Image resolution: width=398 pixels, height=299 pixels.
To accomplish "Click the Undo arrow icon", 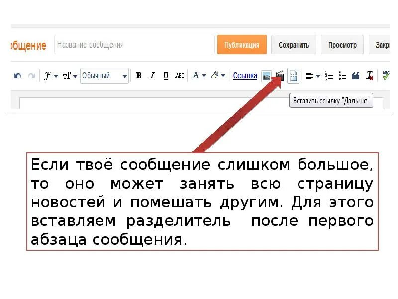I will click(18, 76).
